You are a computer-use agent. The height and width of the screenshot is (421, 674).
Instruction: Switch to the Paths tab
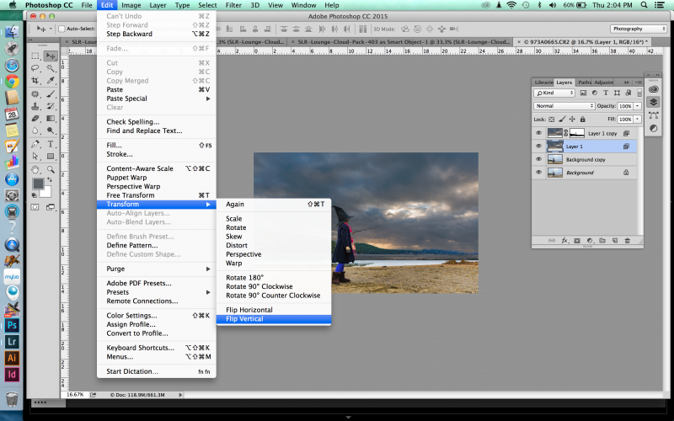[584, 82]
